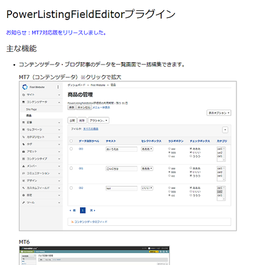The height and width of the screenshot is (265, 271).
Task: Open the select box in row 003
Action: (x=147, y=149)
